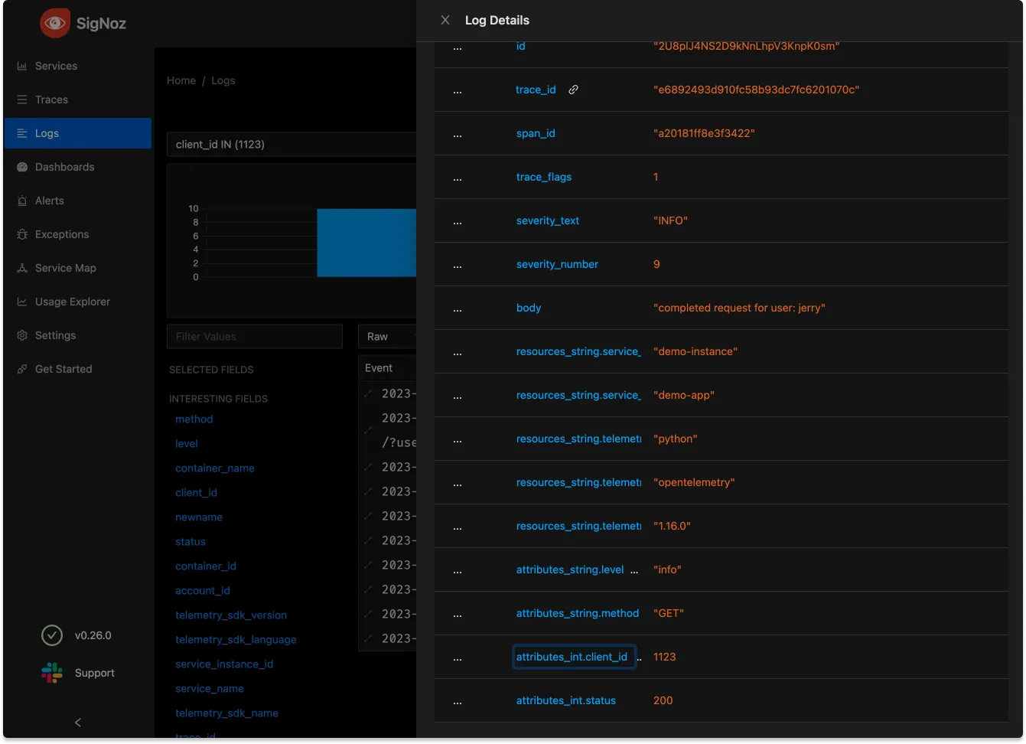
Task: Select the service_name interesting field
Action: coord(210,688)
